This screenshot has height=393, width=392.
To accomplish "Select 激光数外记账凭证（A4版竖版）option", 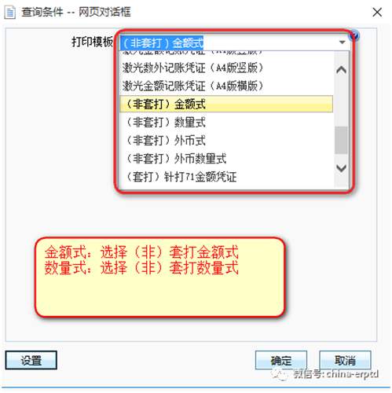I will click(226, 68).
